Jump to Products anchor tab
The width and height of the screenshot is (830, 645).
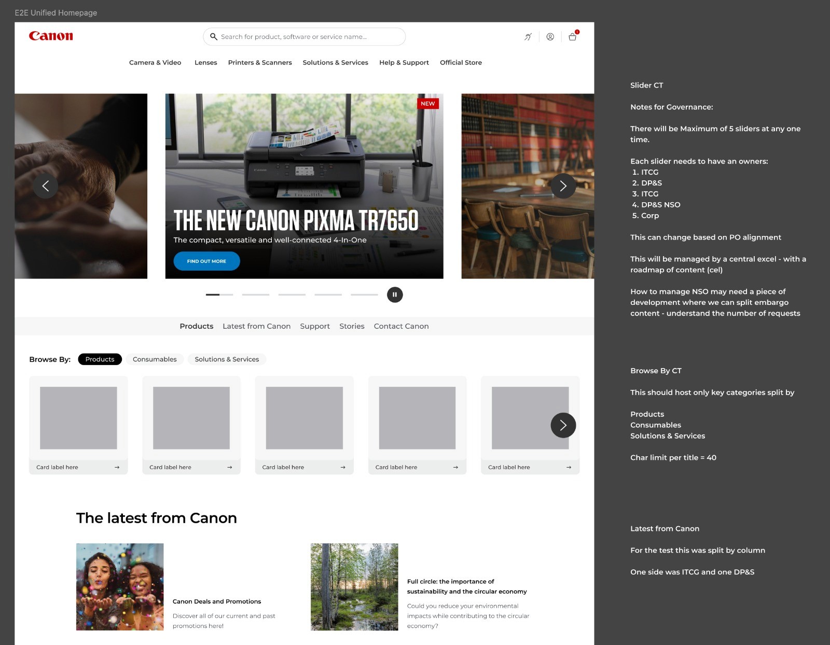[197, 326]
